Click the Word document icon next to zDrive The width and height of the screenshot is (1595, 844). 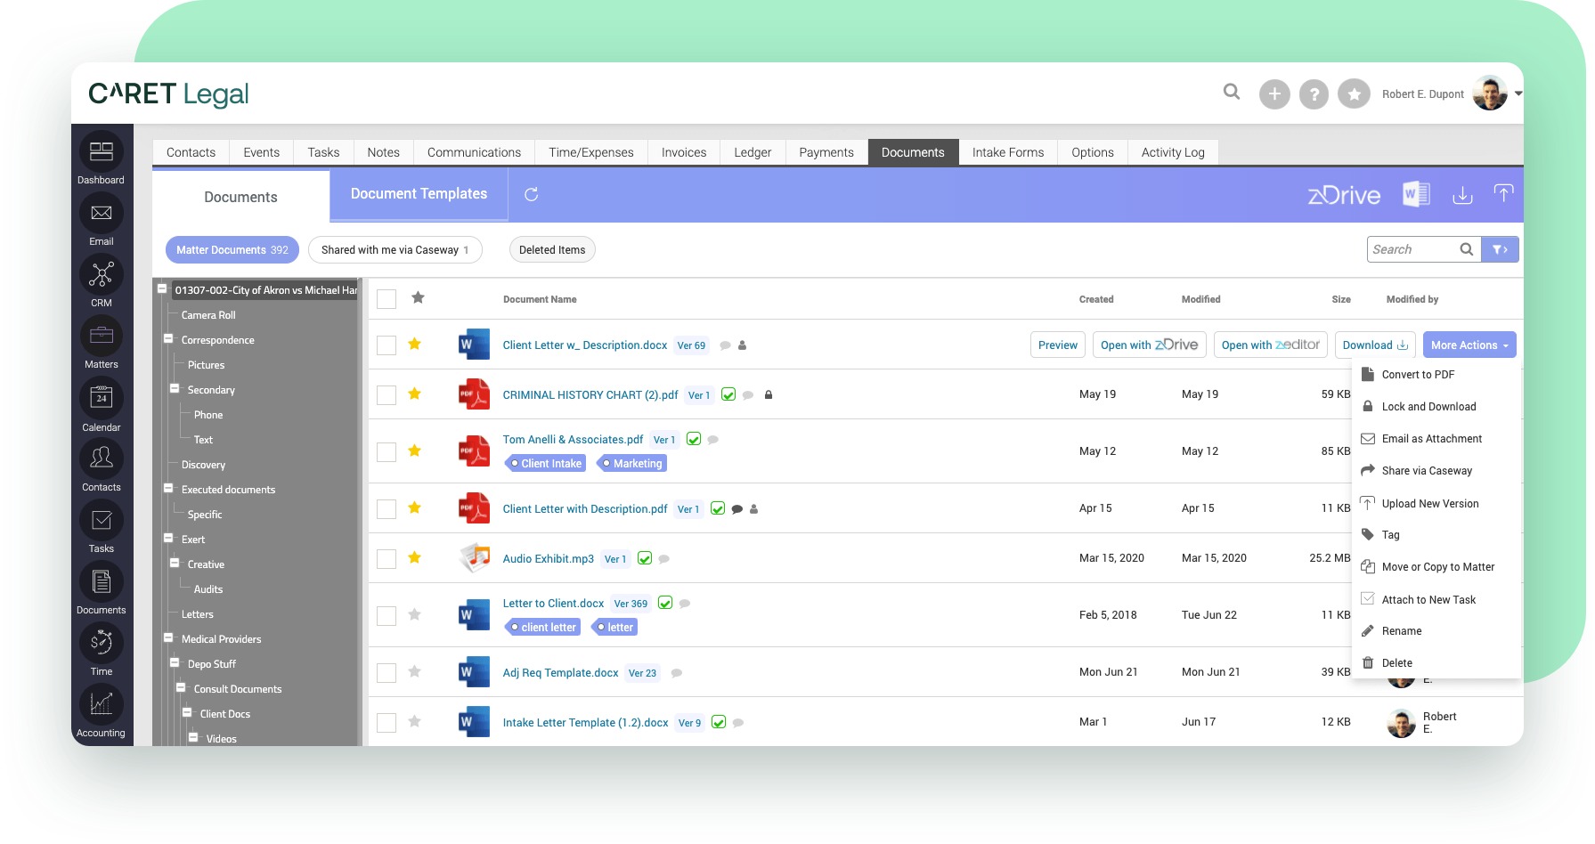[1417, 194]
